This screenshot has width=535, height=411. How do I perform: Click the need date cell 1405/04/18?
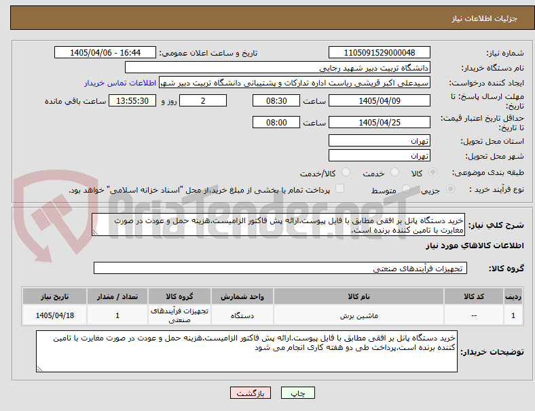pos(54,315)
